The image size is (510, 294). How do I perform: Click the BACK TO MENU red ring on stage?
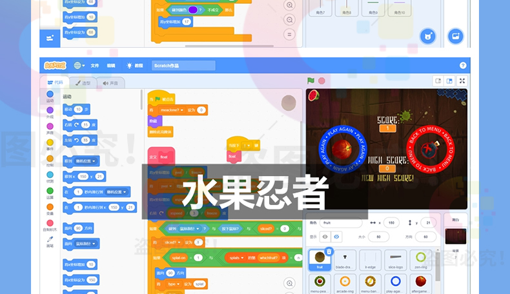click(x=431, y=149)
